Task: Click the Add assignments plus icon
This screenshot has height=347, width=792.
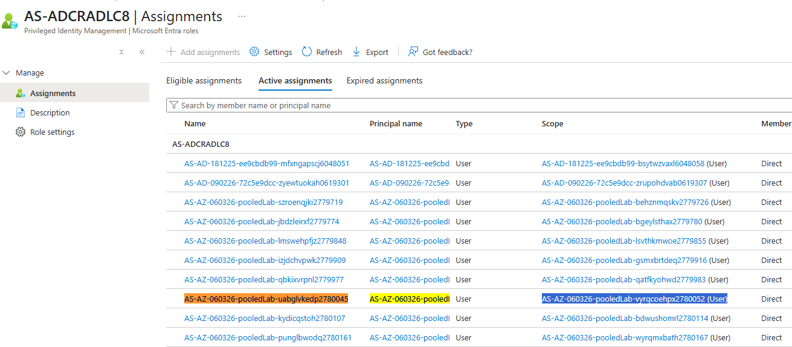Action: [x=171, y=52]
